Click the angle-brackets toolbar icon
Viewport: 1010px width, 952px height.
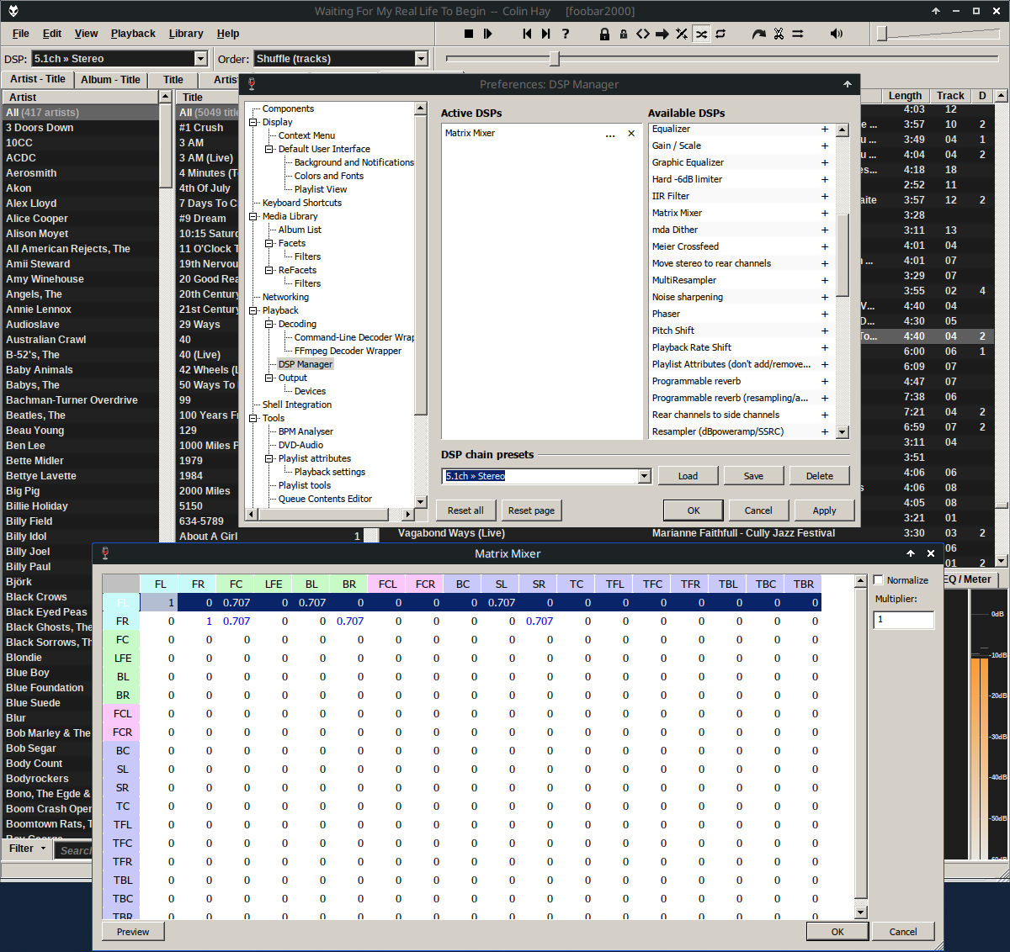click(643, 34)
